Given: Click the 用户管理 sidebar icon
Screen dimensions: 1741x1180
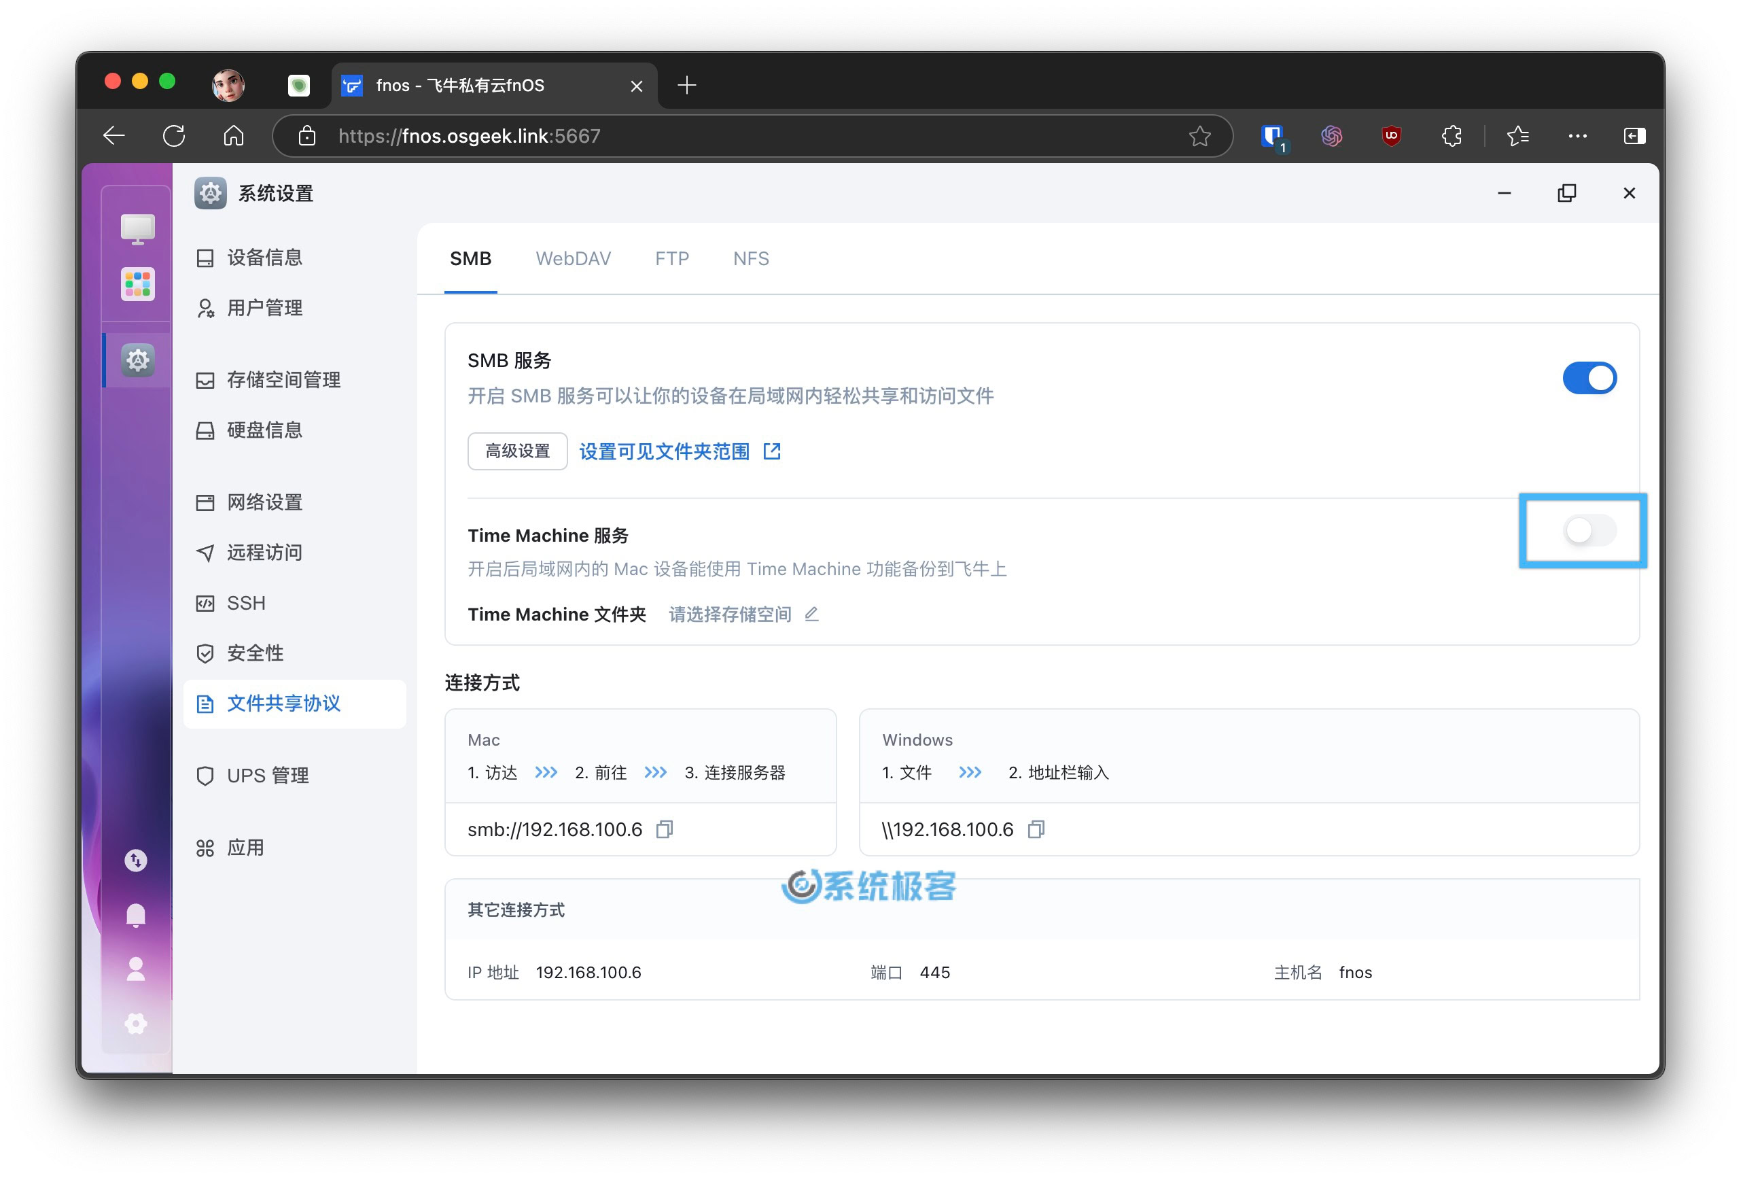Looking at the screenshot, I should 263,307.
